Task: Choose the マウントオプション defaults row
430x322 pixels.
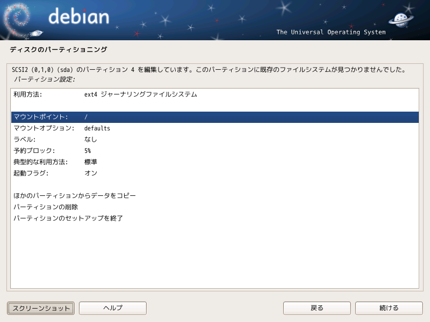Action: [x=214, y=128]
